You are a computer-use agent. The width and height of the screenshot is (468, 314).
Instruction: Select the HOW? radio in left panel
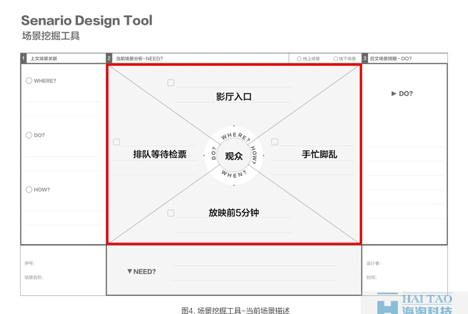29,190
